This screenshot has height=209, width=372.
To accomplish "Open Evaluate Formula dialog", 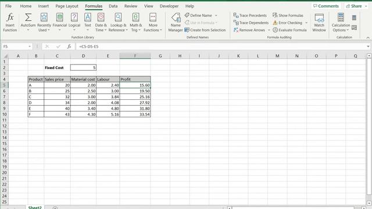I will (289, 30).
